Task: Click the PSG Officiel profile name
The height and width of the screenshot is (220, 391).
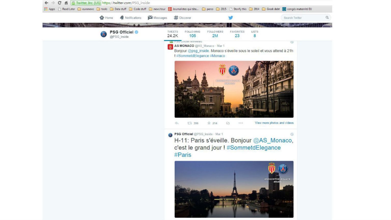Action: click(121, 32)
